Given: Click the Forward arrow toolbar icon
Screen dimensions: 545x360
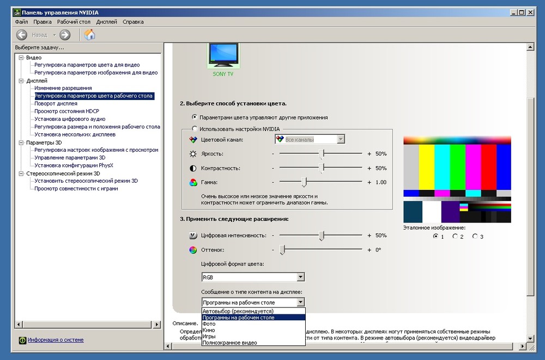Looking at the screenshot, I should click(65, 35).
